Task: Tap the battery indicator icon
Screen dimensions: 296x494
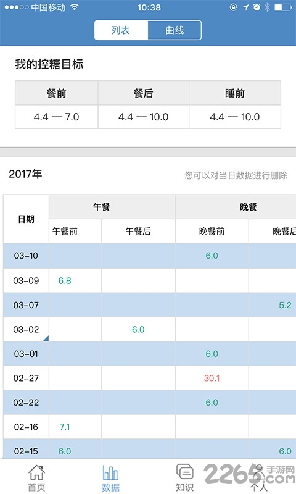Action: (283, 7)
